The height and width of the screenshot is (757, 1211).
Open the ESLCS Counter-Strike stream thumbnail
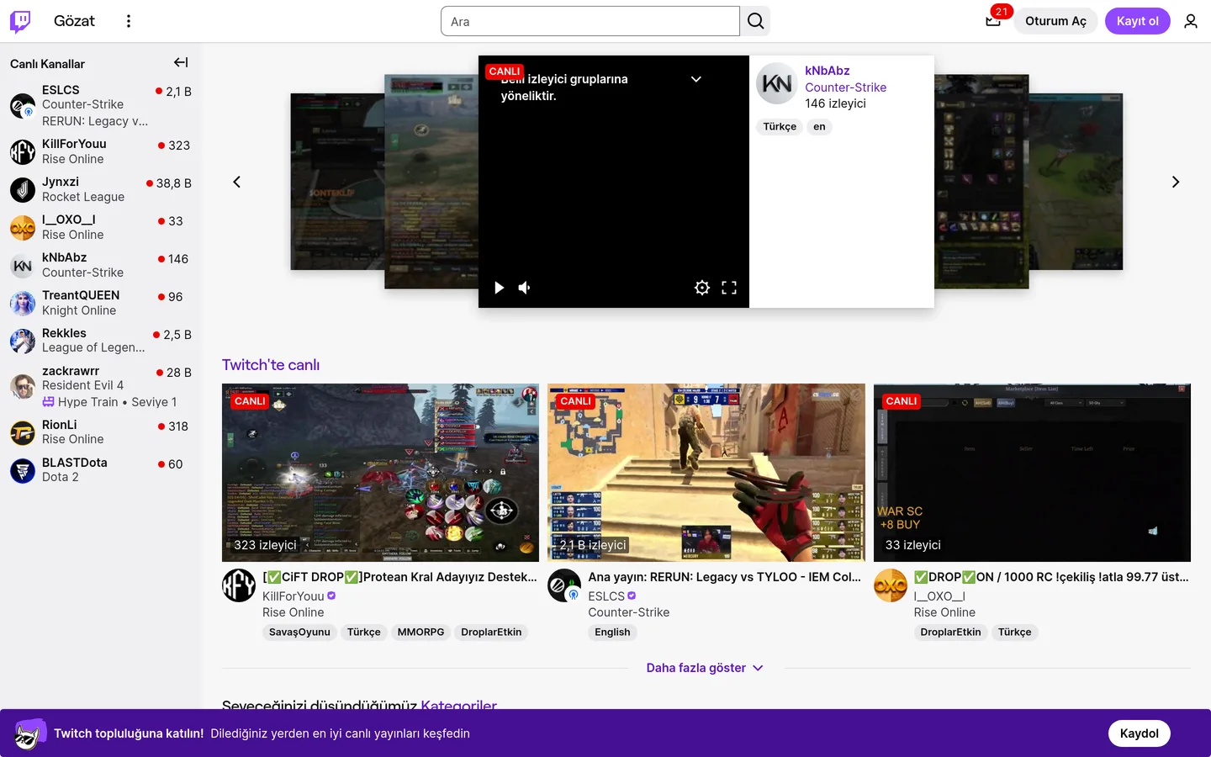(706, 473)
